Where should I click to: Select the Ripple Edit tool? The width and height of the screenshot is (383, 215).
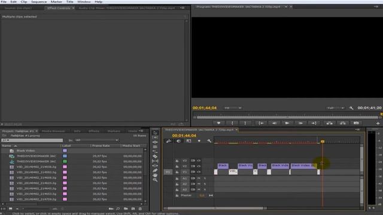point(155,142)
